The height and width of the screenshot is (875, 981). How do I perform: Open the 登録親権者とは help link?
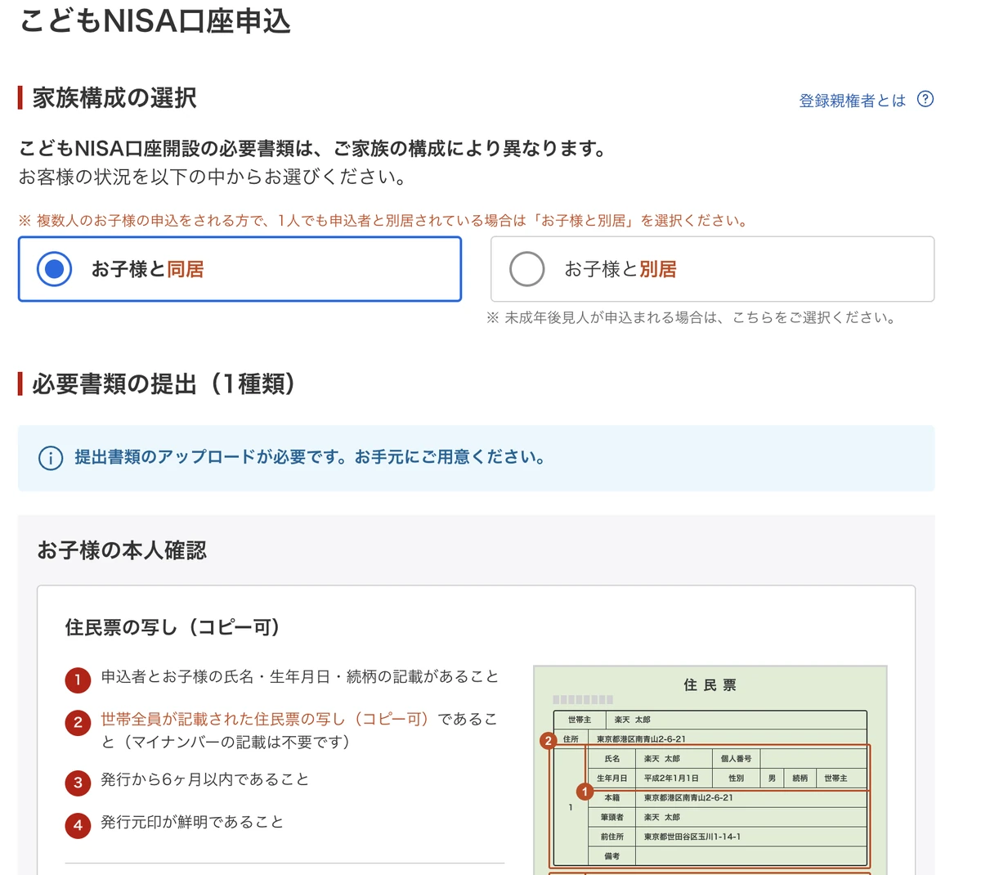coord(853,101)
